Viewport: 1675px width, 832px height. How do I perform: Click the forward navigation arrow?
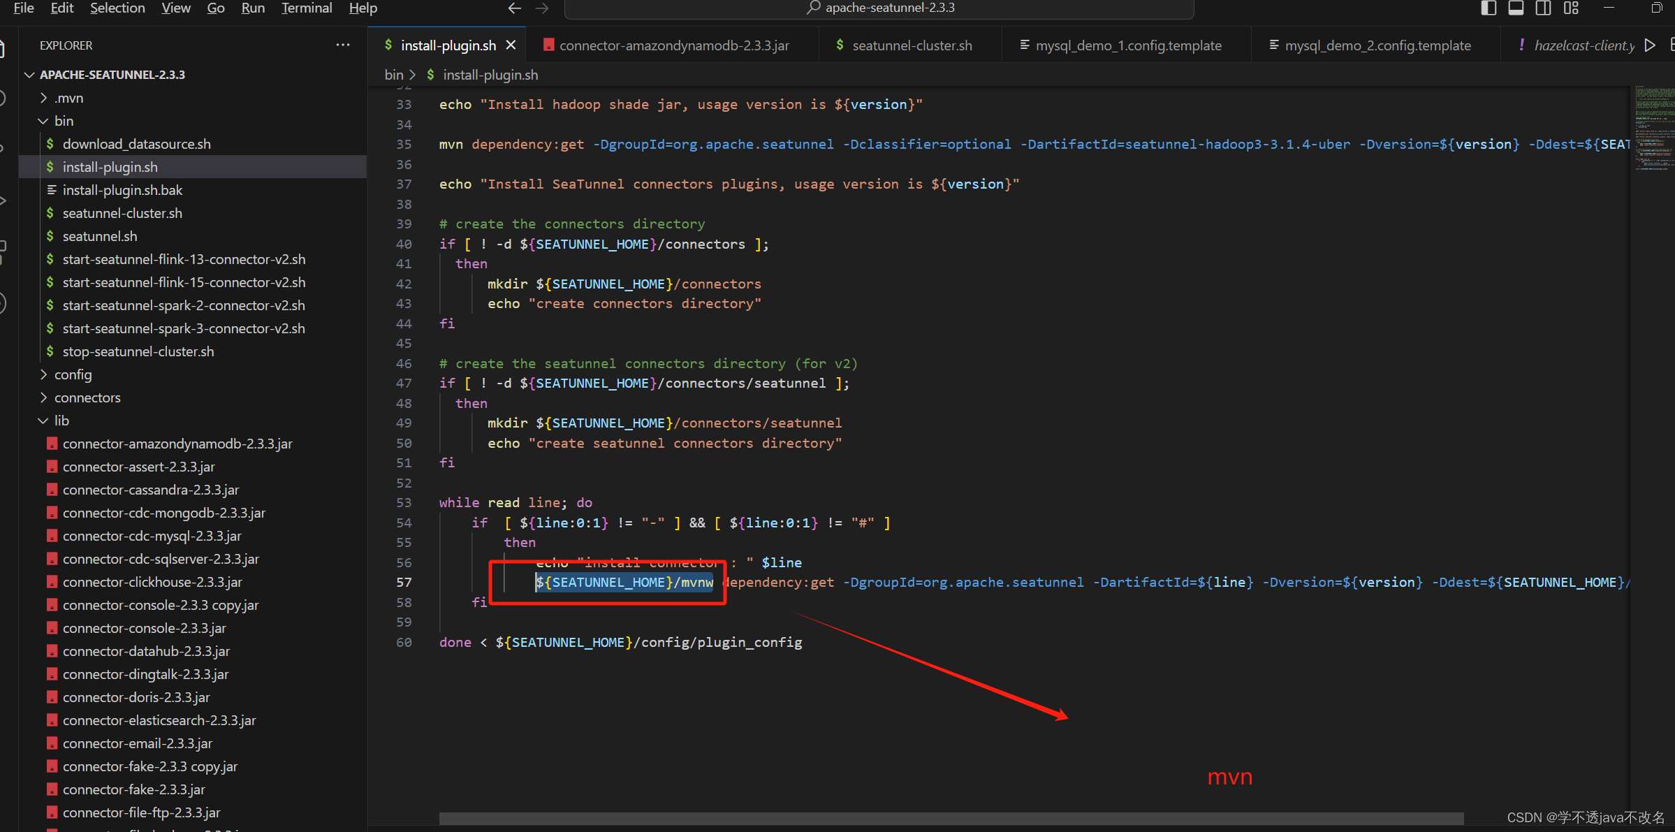[x=542, y=8]
